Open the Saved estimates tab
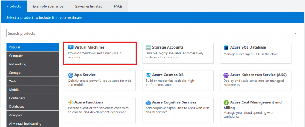The width and height of the screenshot is (305, 127). pos(88,6)
